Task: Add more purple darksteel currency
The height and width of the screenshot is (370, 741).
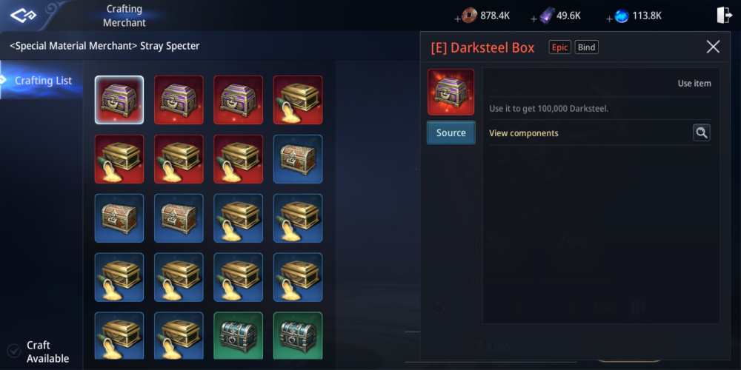Action: 534,19
